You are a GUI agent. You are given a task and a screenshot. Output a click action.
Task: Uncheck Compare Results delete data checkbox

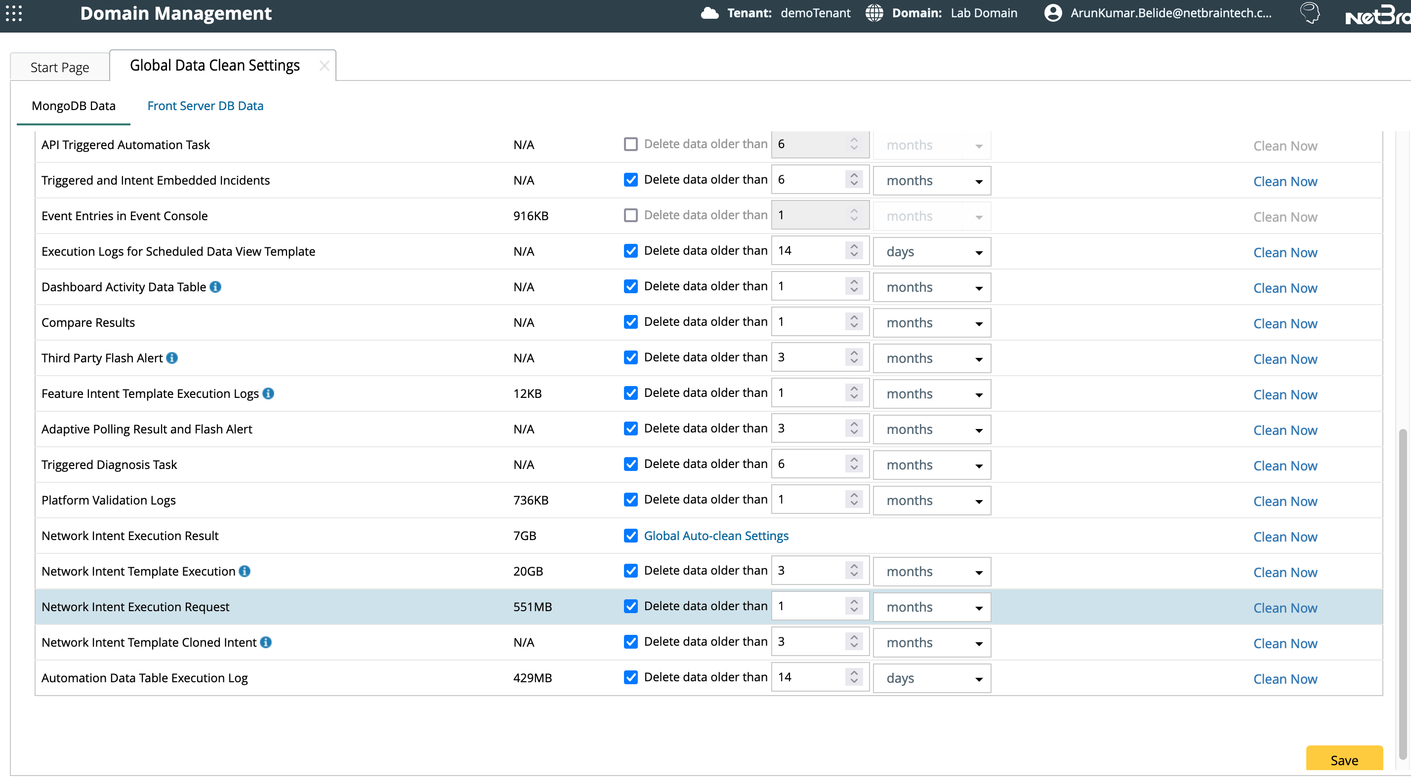(630, 322)
